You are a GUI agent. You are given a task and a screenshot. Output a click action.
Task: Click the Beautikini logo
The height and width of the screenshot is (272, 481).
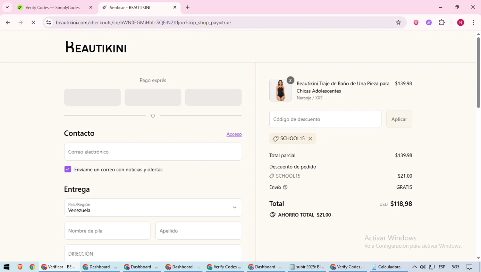tap(96, 47)
